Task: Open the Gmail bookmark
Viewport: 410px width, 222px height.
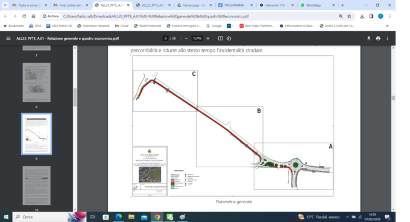Action: [x=122, y=26]
